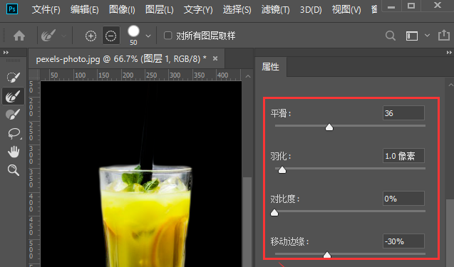Image resolution: width=454 pixels, height=267 pixels.
Task: Open the 视图(V) menu
Action: 346,10
